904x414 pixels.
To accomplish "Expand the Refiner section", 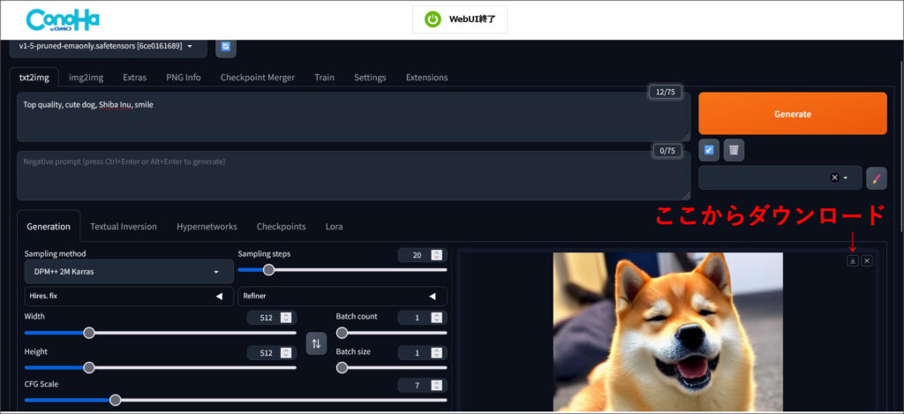I will 342,296.
